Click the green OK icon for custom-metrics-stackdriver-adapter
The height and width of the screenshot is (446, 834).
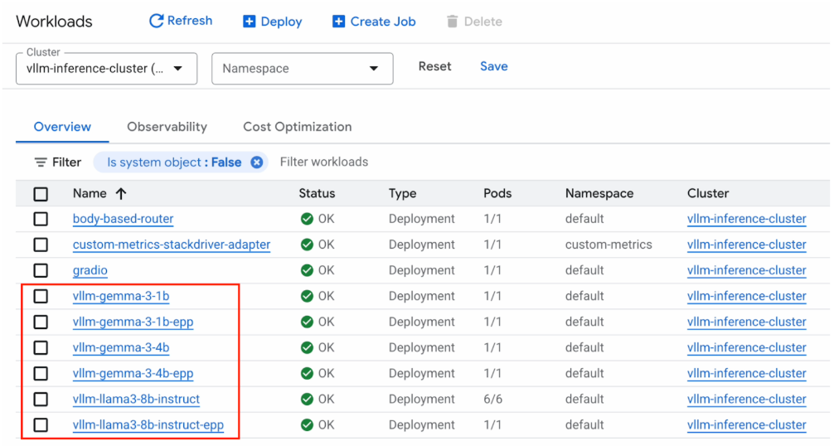[x=307, y=245]
